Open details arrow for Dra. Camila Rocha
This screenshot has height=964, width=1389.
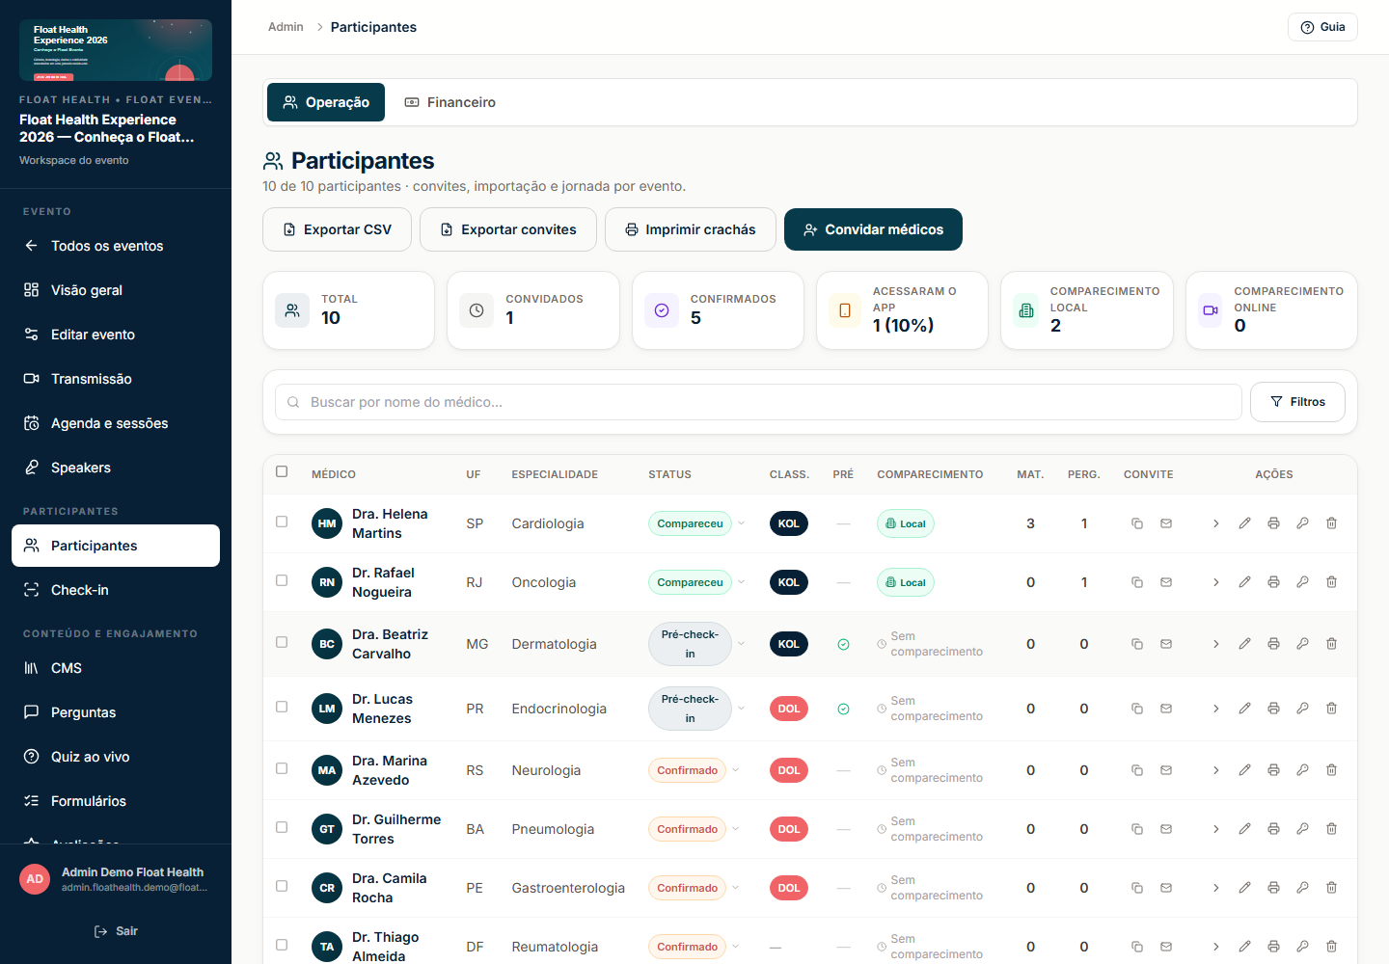coord(1215,888)
